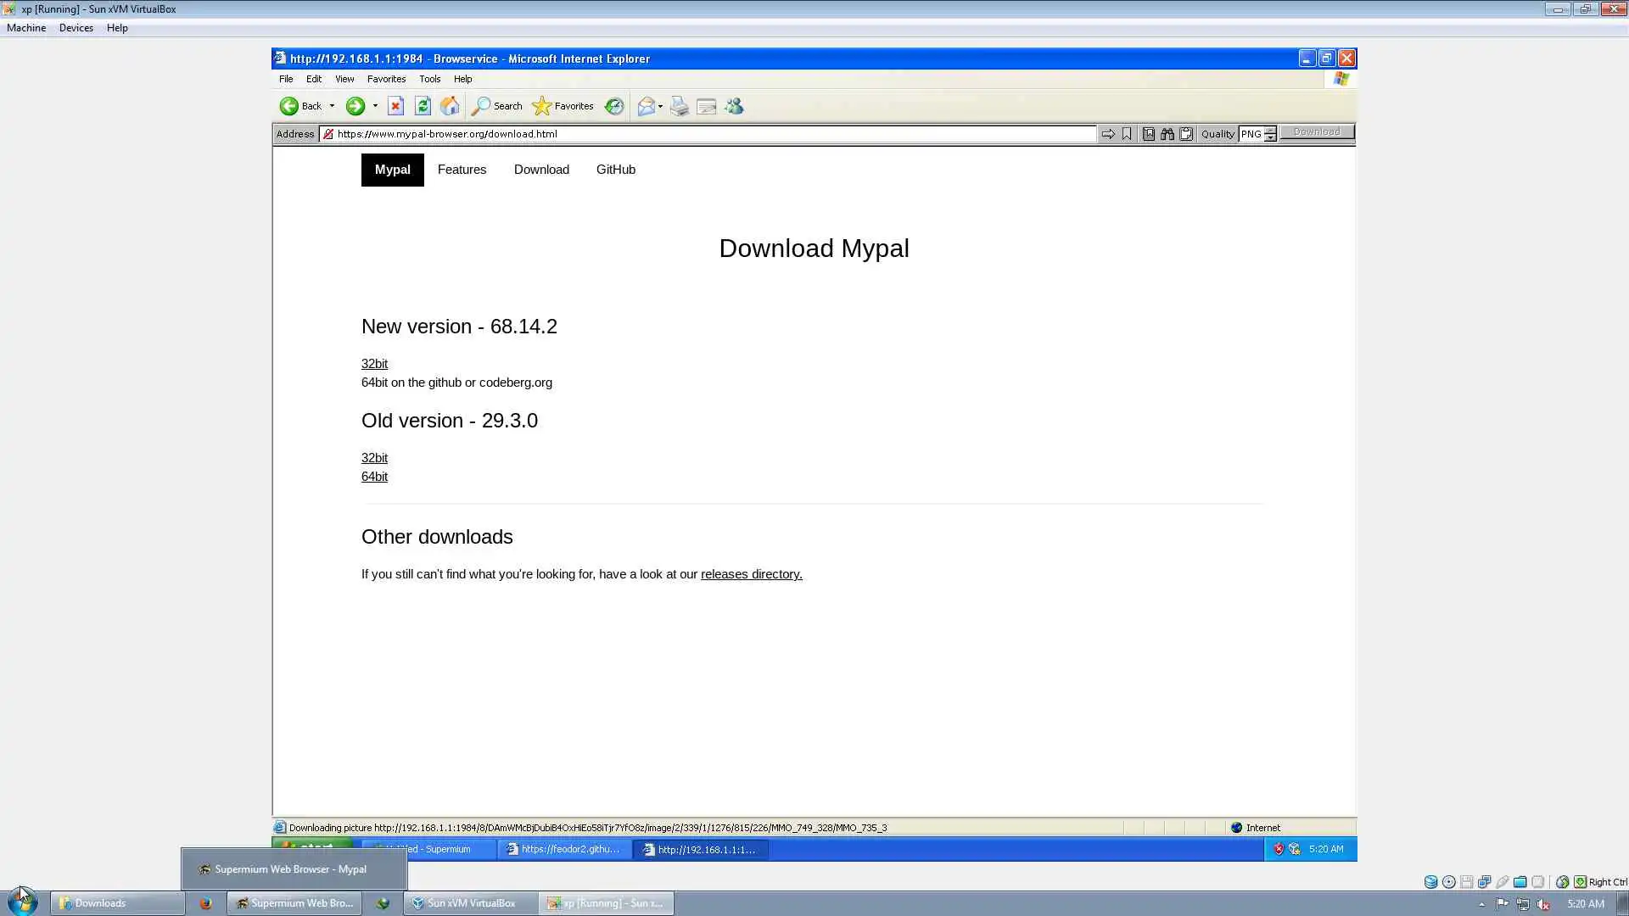
Task: Click the 32bit link under New version
Action: (x=374, y=364)
